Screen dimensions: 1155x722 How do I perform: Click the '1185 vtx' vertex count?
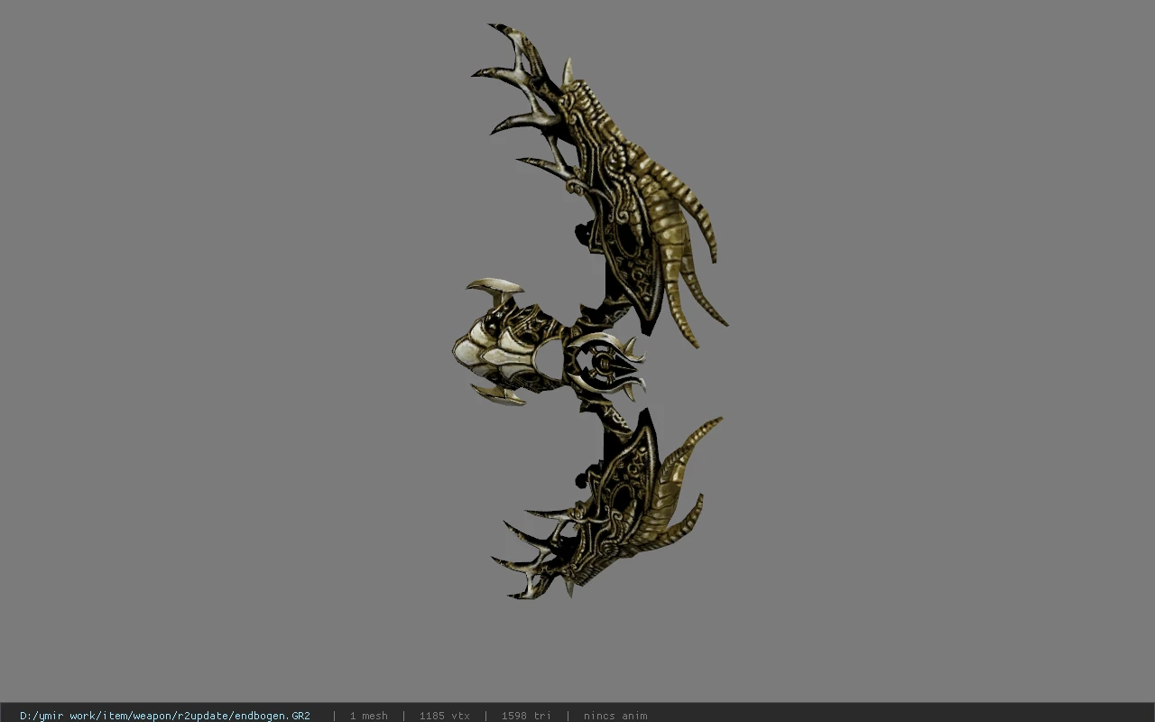tap(444, 716)
